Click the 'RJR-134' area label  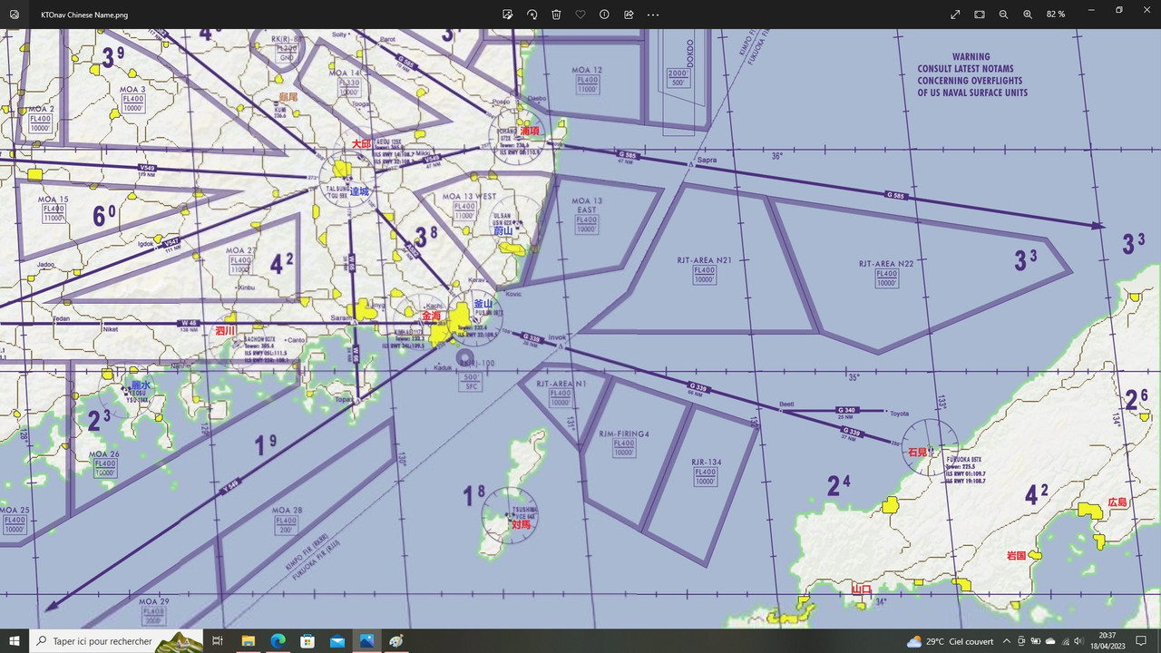(x=706, y=463)
